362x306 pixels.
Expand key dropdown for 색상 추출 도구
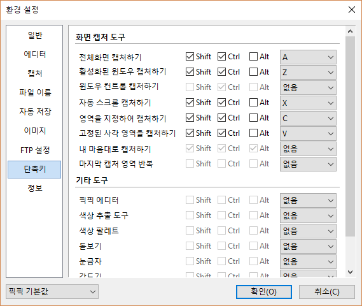[308, 216]
